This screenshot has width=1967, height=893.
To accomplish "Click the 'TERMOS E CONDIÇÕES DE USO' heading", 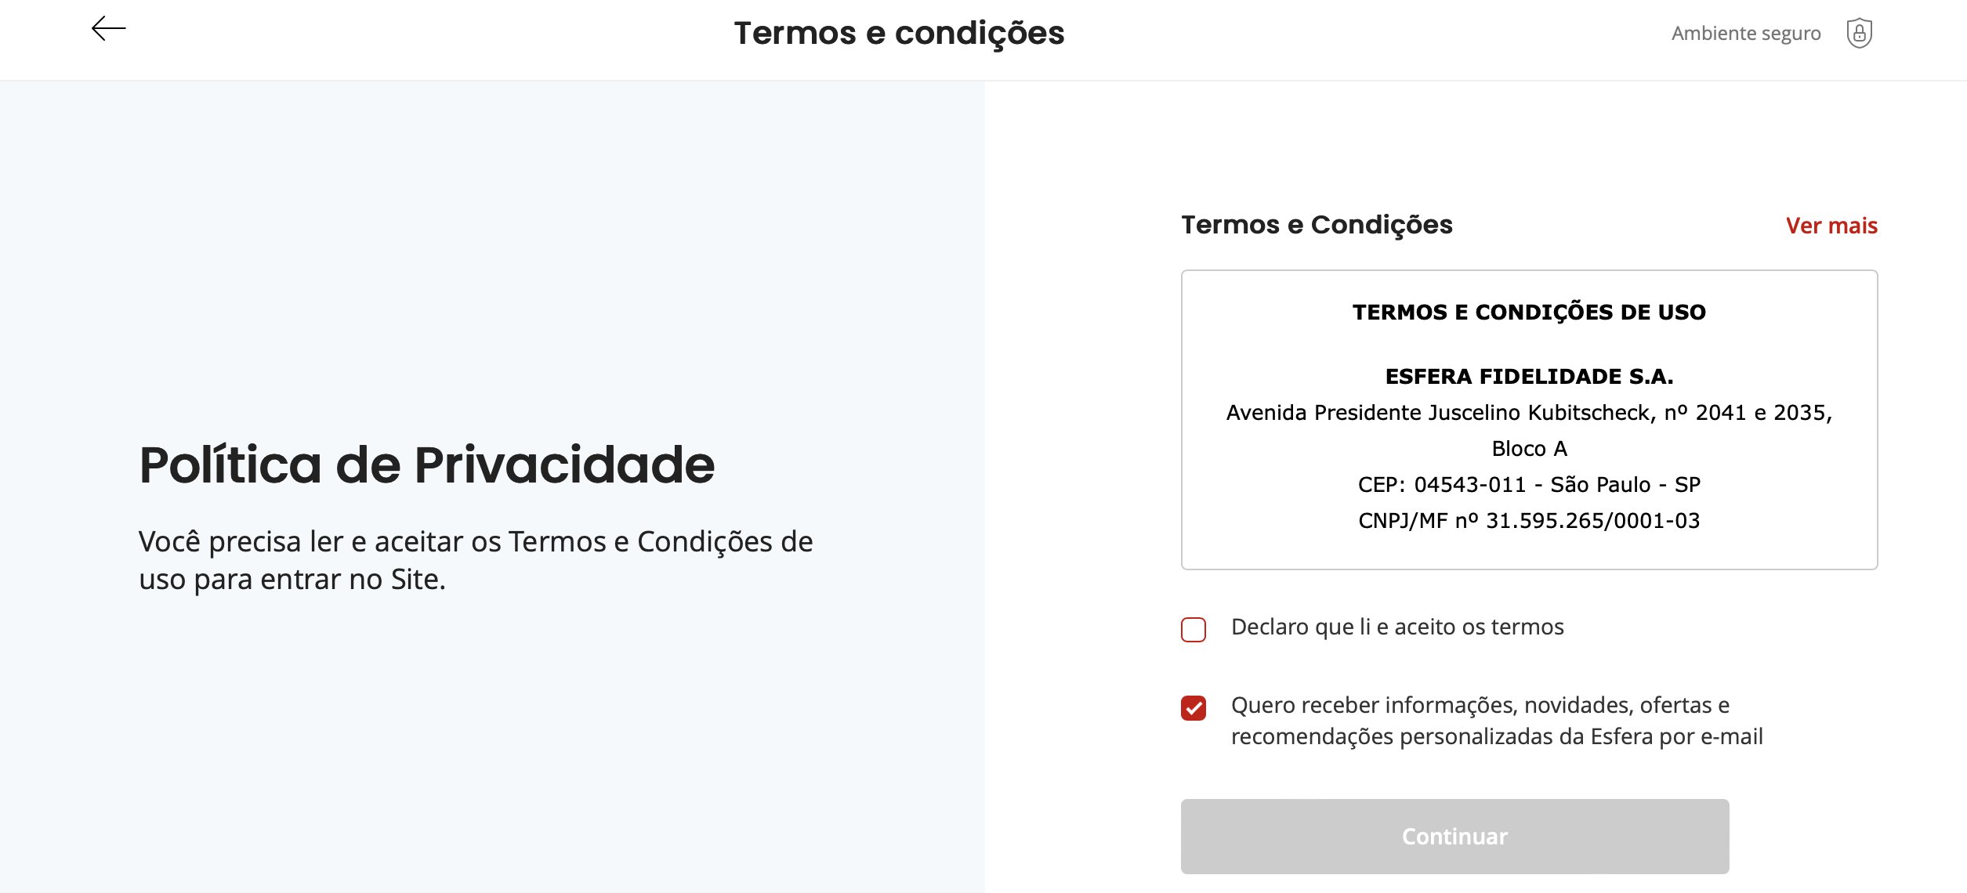I will 1529,312.
